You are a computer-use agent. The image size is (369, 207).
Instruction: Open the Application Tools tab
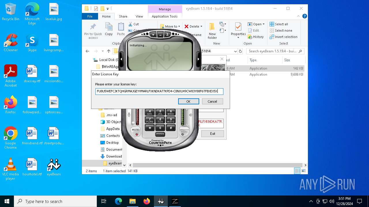point(165,16)
